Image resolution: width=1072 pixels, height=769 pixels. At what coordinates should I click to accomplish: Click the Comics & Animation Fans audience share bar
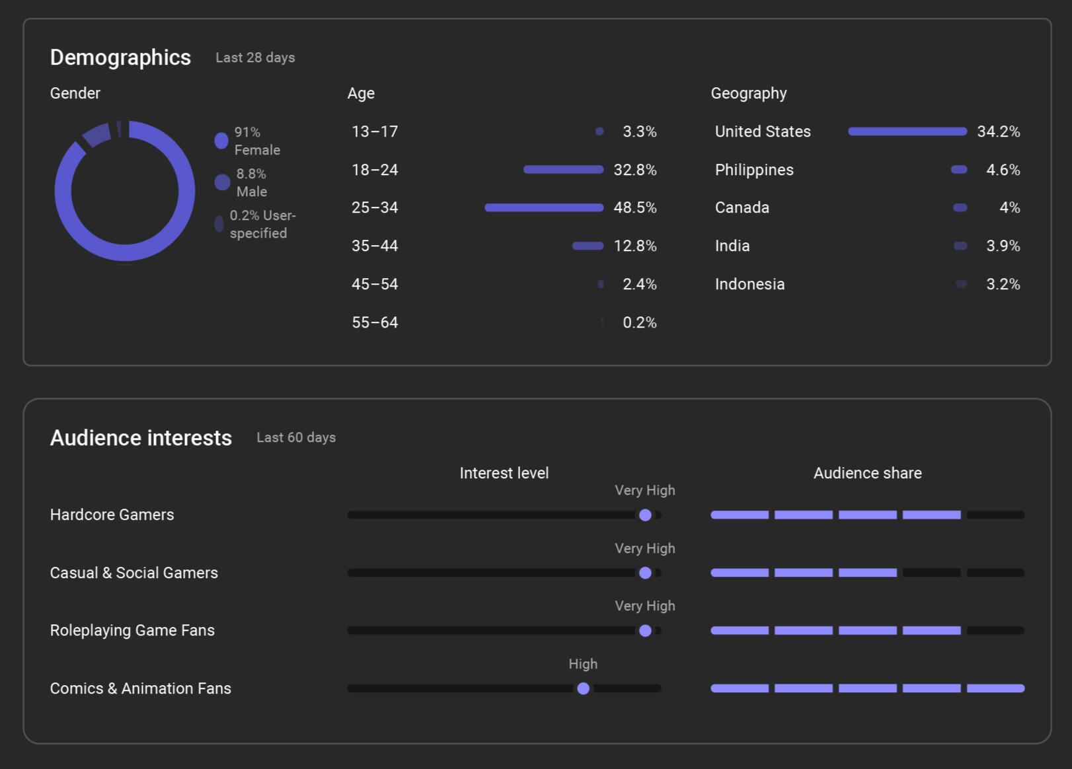(867, 688)
